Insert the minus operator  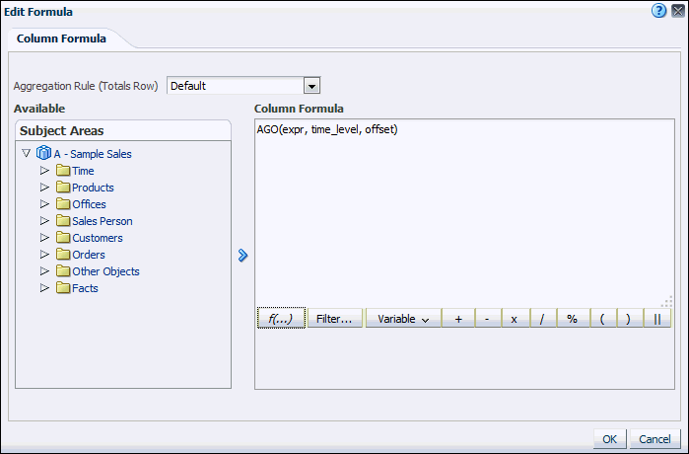point(487,319)
